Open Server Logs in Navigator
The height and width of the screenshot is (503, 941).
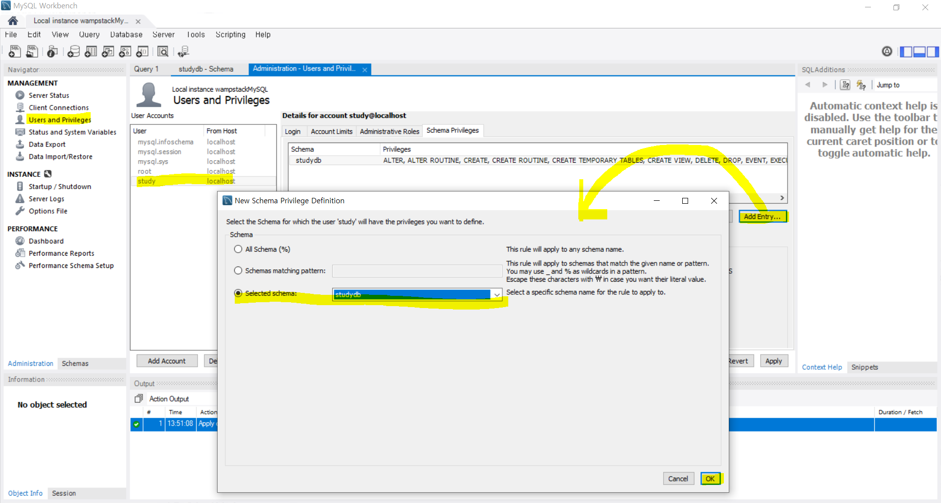(x=46, y=199)
